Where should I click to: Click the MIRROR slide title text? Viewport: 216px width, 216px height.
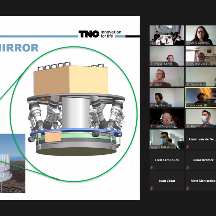19,48
